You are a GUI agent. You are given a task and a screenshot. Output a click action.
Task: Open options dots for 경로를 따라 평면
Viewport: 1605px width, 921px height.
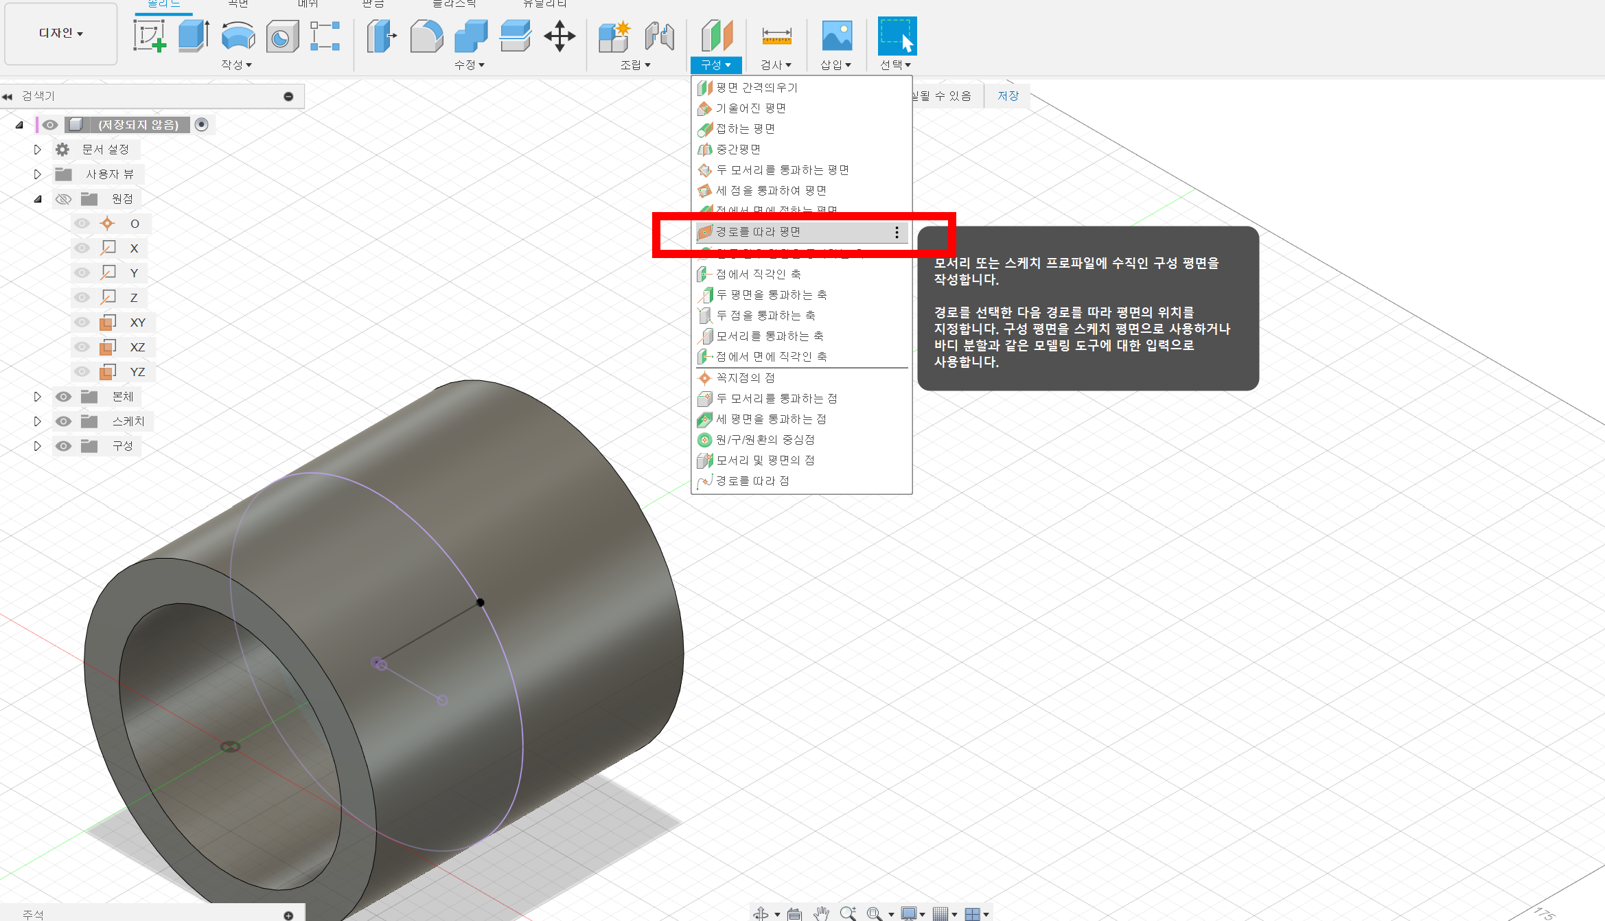[x=897, y=233]
